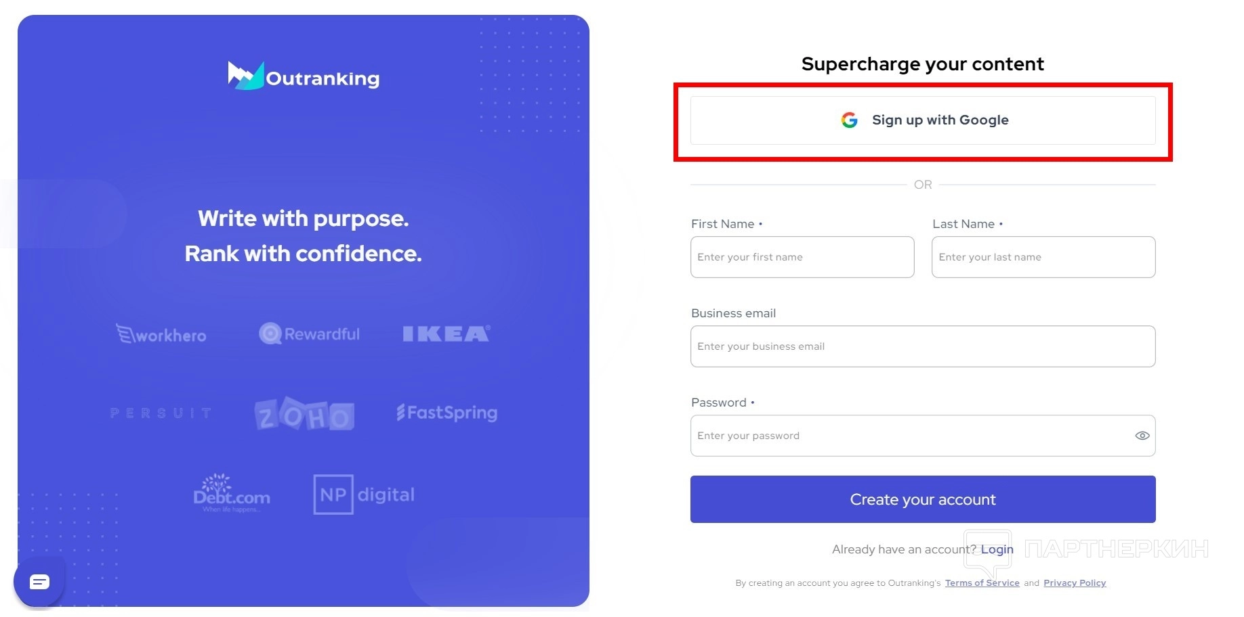Click the workhero logo
This screenshot has width=1244, height=617.
point(161,334)
